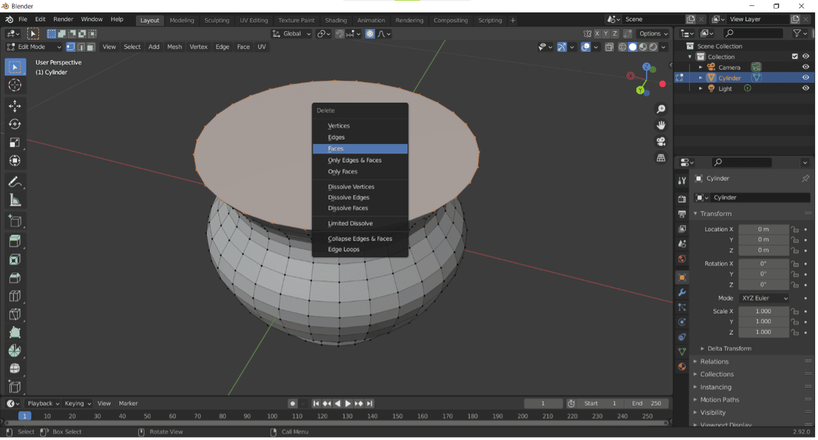Image resolution: width=818 pixels, height=440 pixels.
Task: Select the Annotate tool
Action: pos(15,182)
